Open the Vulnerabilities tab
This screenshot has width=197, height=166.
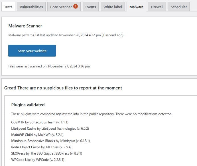coord(31,7)
